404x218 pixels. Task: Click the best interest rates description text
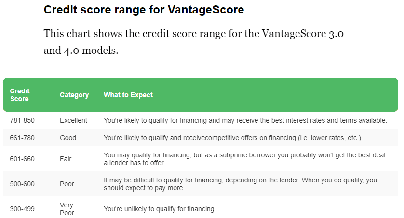245,120
